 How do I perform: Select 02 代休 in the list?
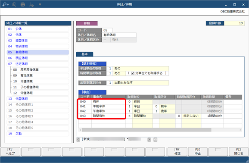pos(38,34)
